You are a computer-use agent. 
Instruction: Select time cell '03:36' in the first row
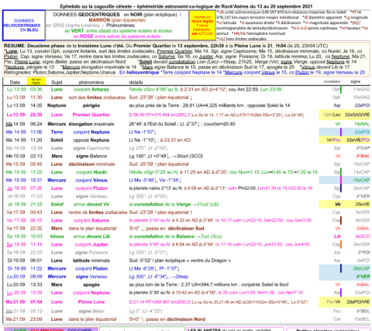click(36, 89)
